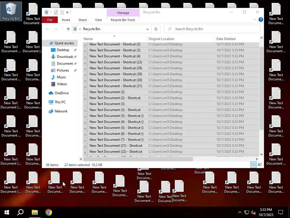
Task: Switch to the Home ribbon tab
Action: click(66, 20)
